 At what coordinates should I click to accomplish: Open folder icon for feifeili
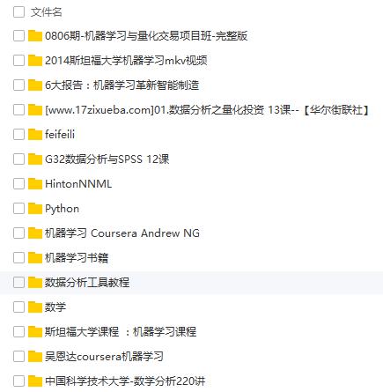(x=35, y=135)
